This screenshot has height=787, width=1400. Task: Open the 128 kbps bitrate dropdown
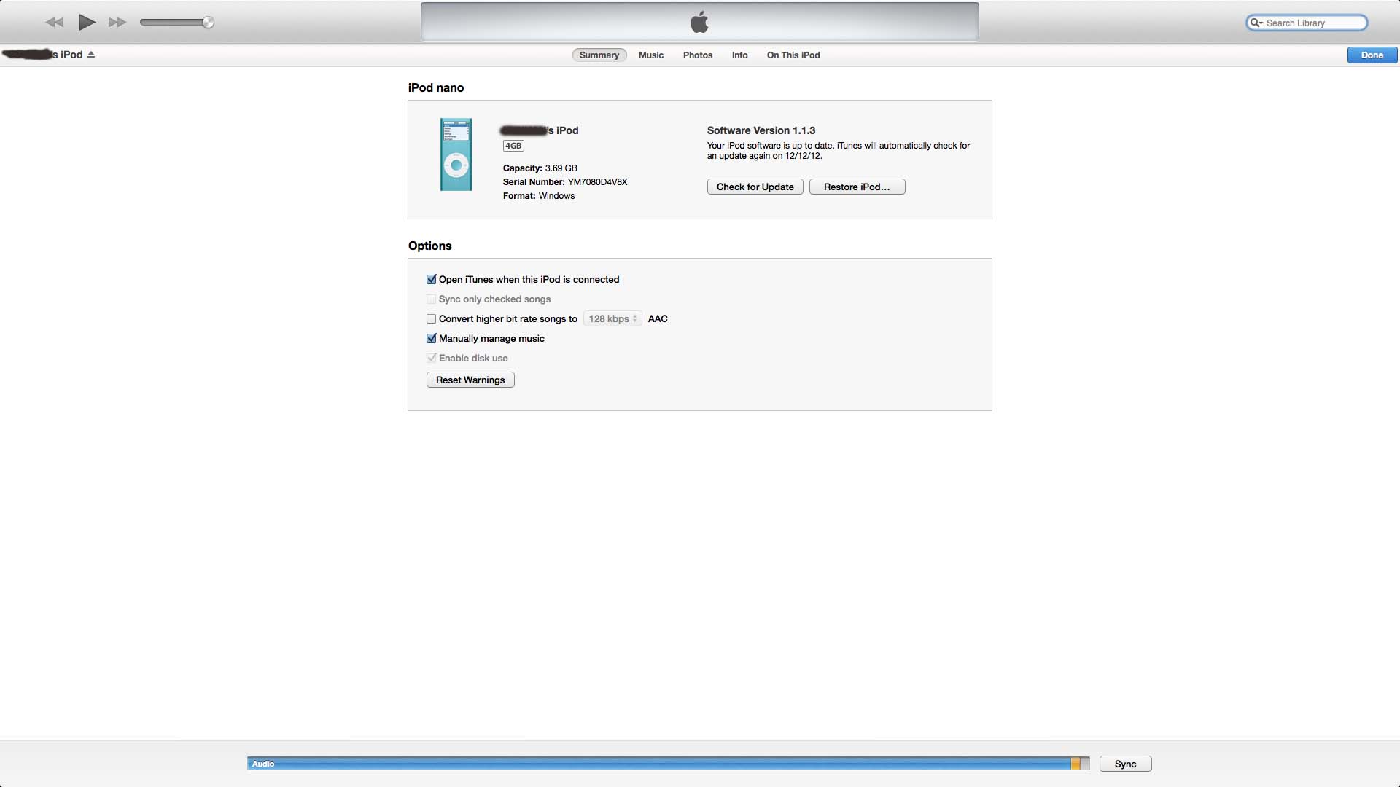[612, 319]
